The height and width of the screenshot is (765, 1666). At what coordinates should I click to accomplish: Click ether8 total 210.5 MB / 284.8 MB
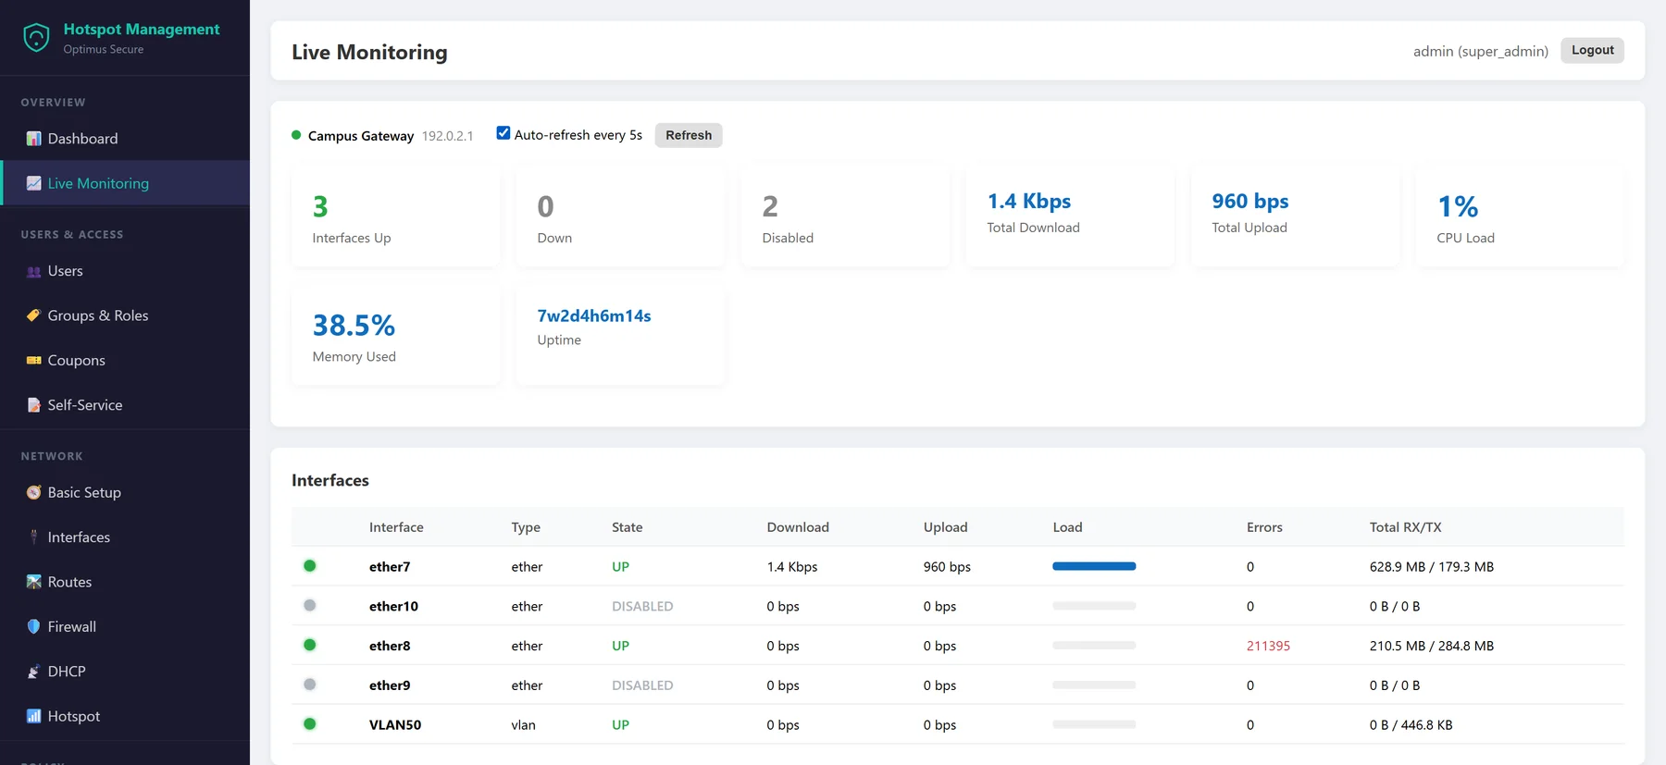[x=1431, y=646]
